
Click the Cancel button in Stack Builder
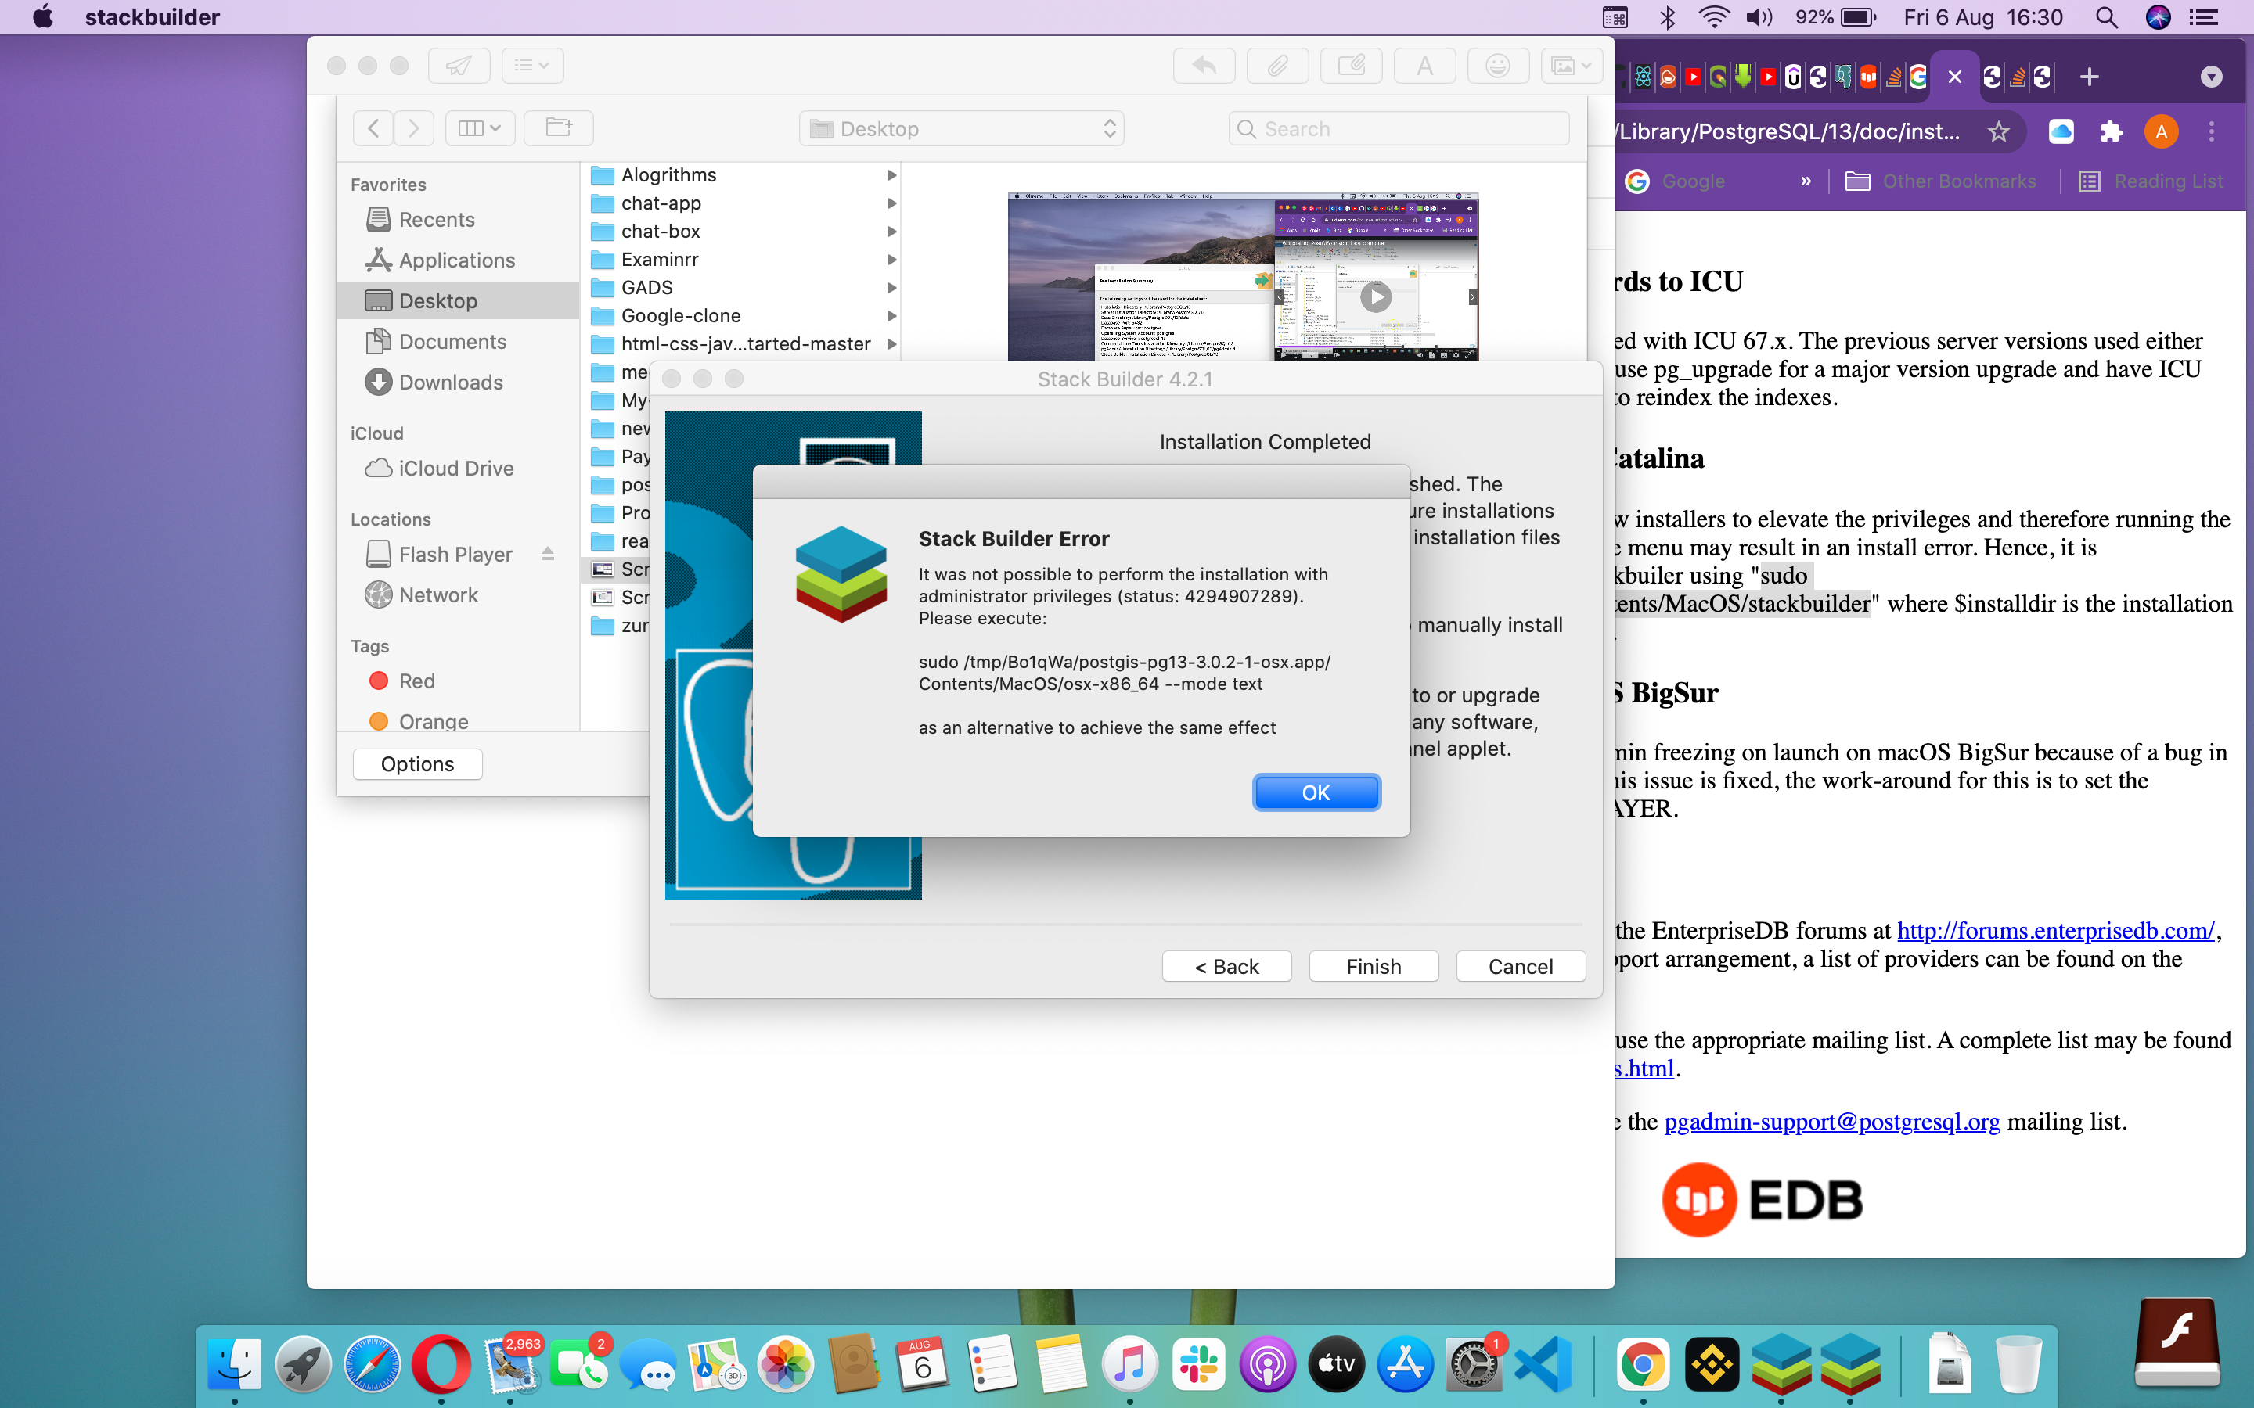(1520, 967)
